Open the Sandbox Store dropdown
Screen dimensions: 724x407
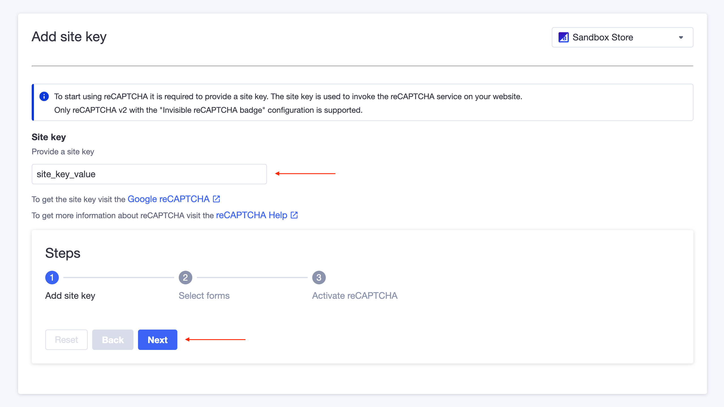click(x=622, y=37)
